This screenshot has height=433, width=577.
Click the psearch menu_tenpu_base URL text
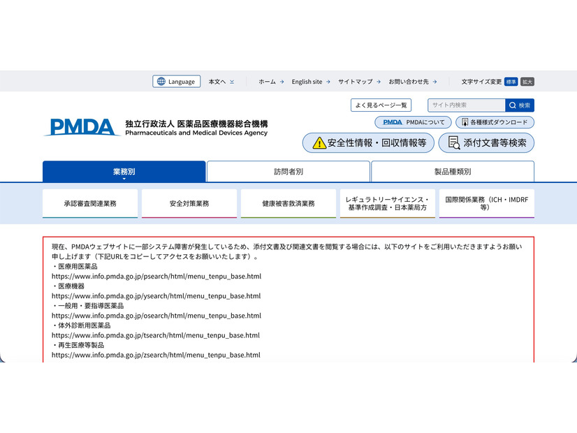(156, 277)
